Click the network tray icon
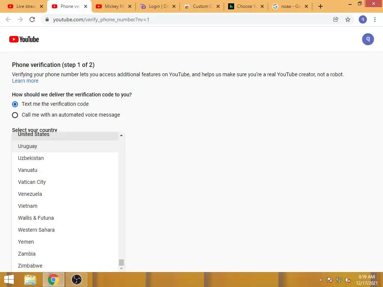 (x=339, y=280)
